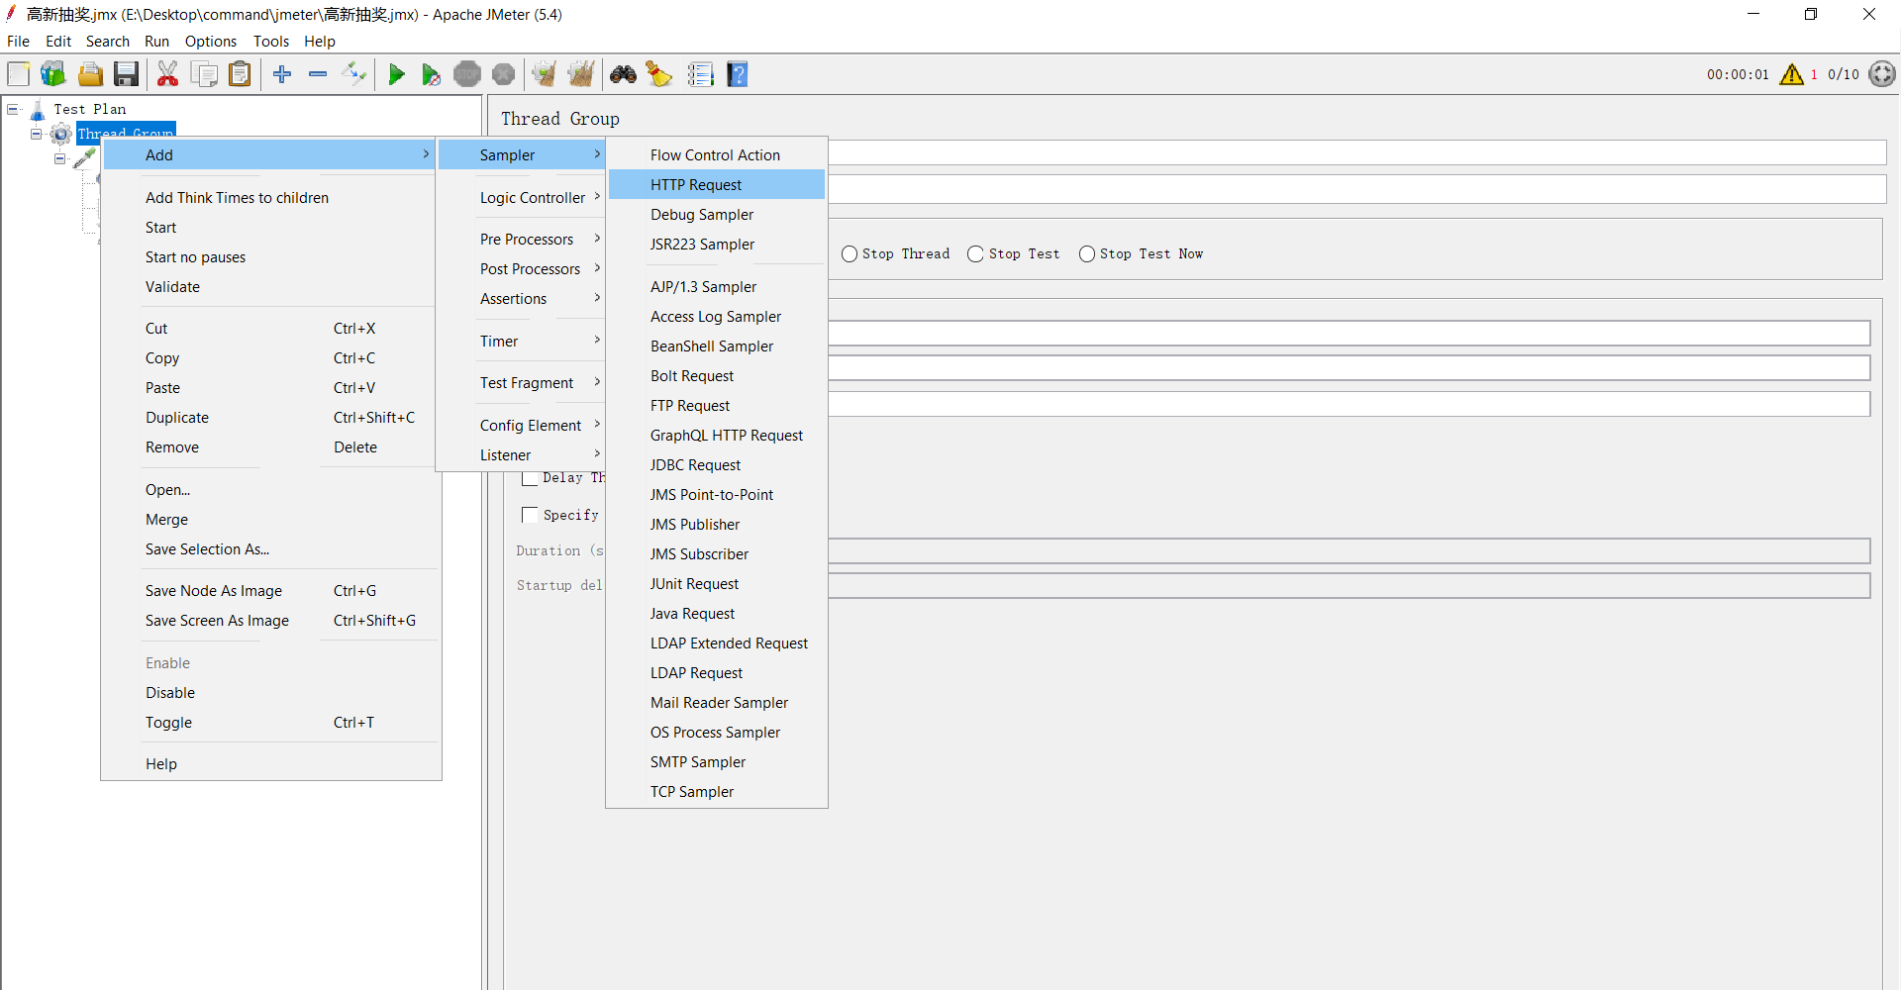Image resolution: width=1901 pixels, height=990 pixels.
Task: Click Start no pauses toolbar icon
Action: tap(431, 74)
